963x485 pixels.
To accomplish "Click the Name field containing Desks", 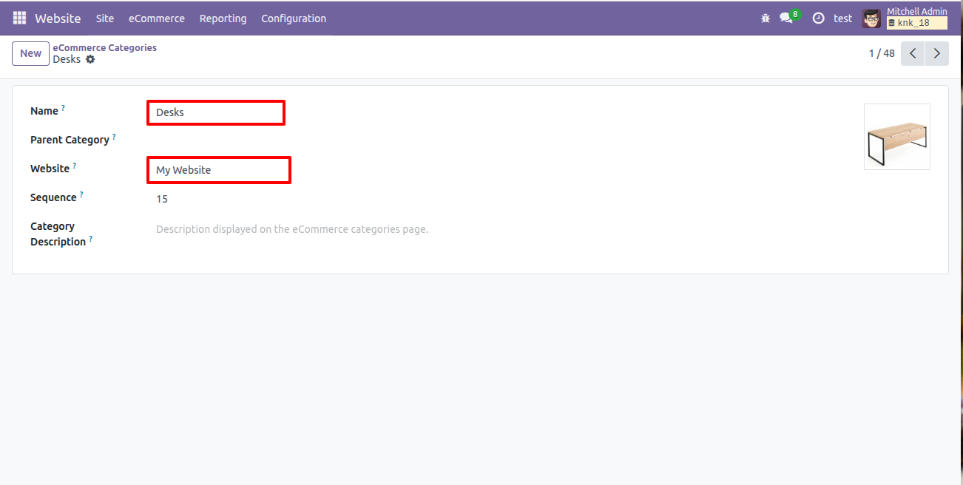I will point(216,112).
